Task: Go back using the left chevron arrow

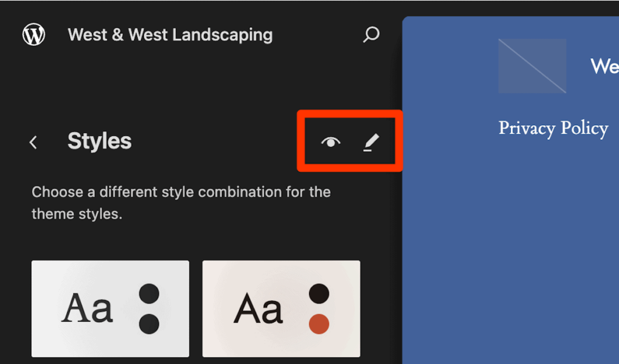Action: tap(33, 141)
